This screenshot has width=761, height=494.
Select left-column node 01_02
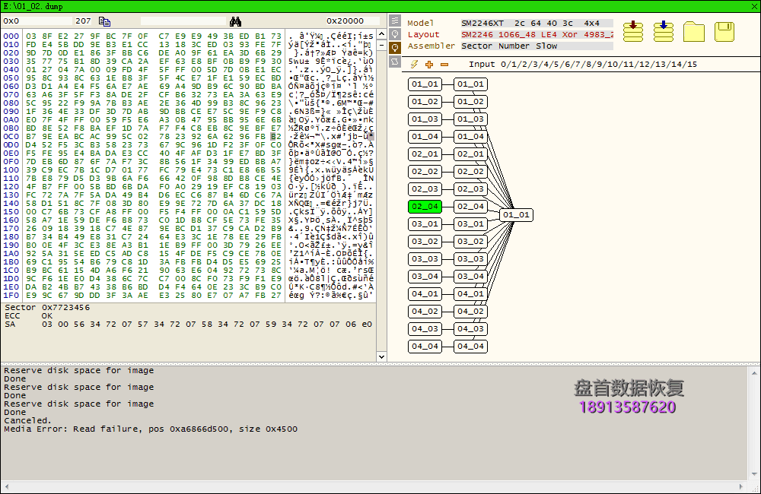(x=425, y=101)
